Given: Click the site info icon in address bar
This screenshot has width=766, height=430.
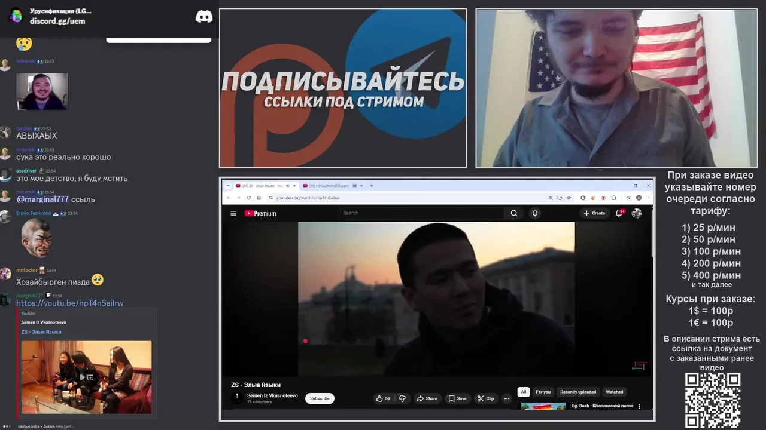Looking at the screenshot, I should (x=270, y=198).
